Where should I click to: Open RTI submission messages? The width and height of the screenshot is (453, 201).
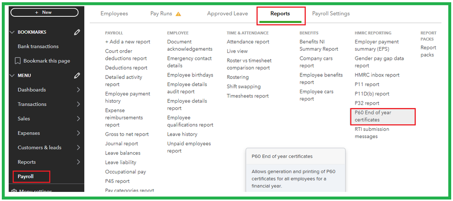tap(372, 133)
